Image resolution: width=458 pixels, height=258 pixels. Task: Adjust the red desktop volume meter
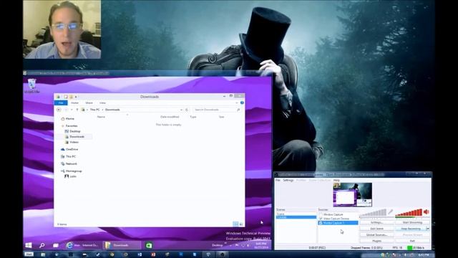coord(409,213)
